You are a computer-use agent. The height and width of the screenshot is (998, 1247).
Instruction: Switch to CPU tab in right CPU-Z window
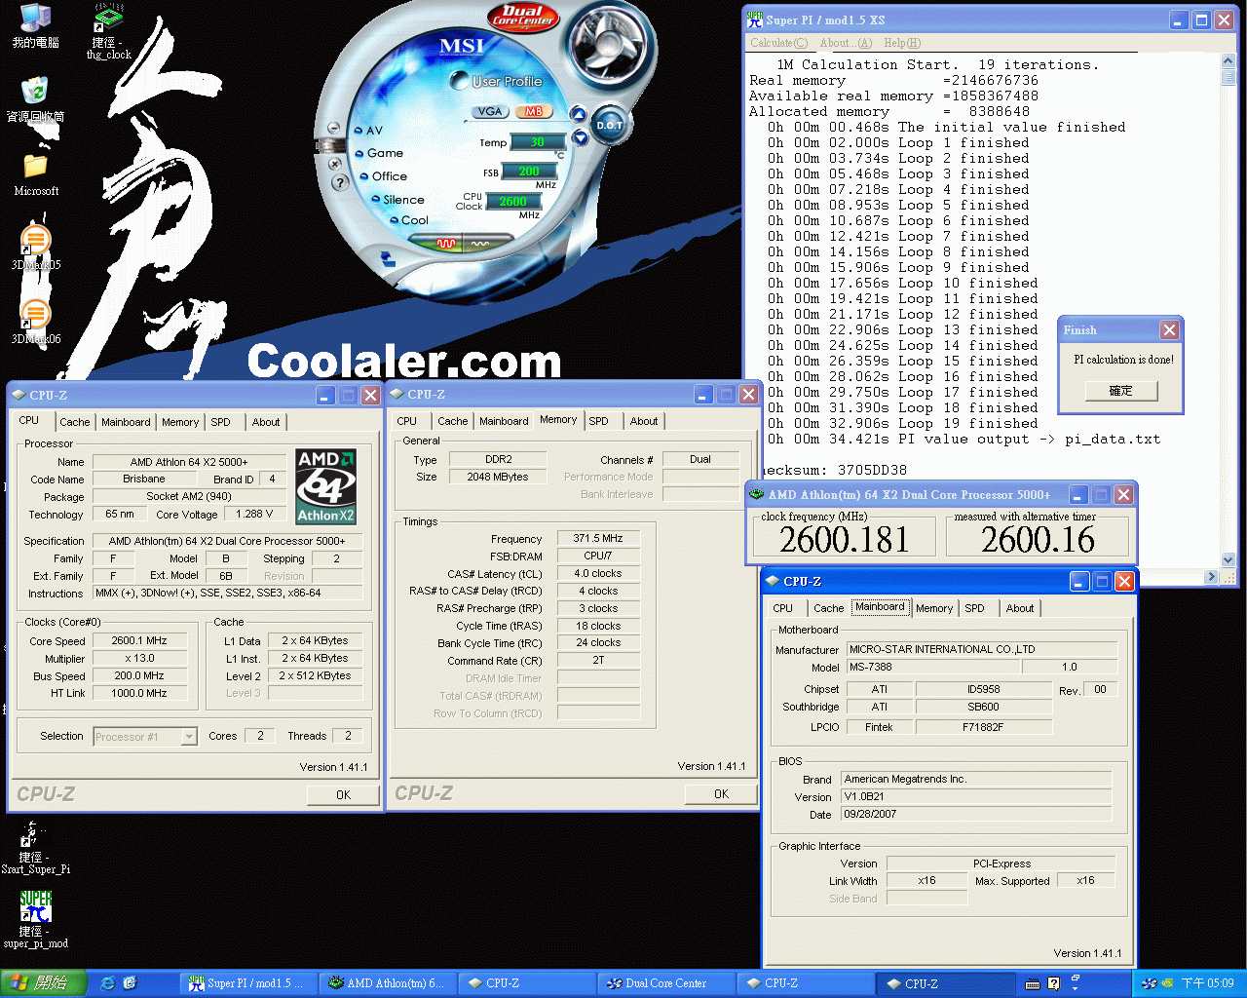tap(783, 608)
